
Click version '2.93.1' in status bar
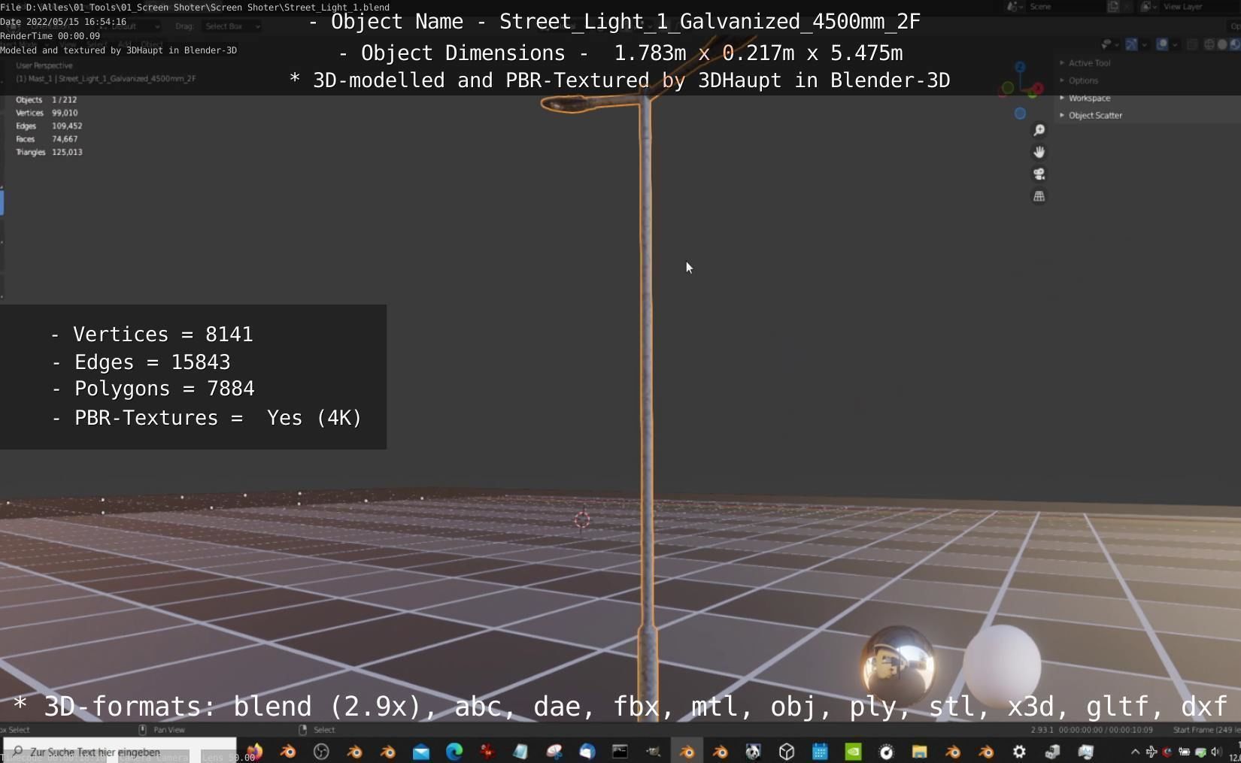coord(1042,729)
